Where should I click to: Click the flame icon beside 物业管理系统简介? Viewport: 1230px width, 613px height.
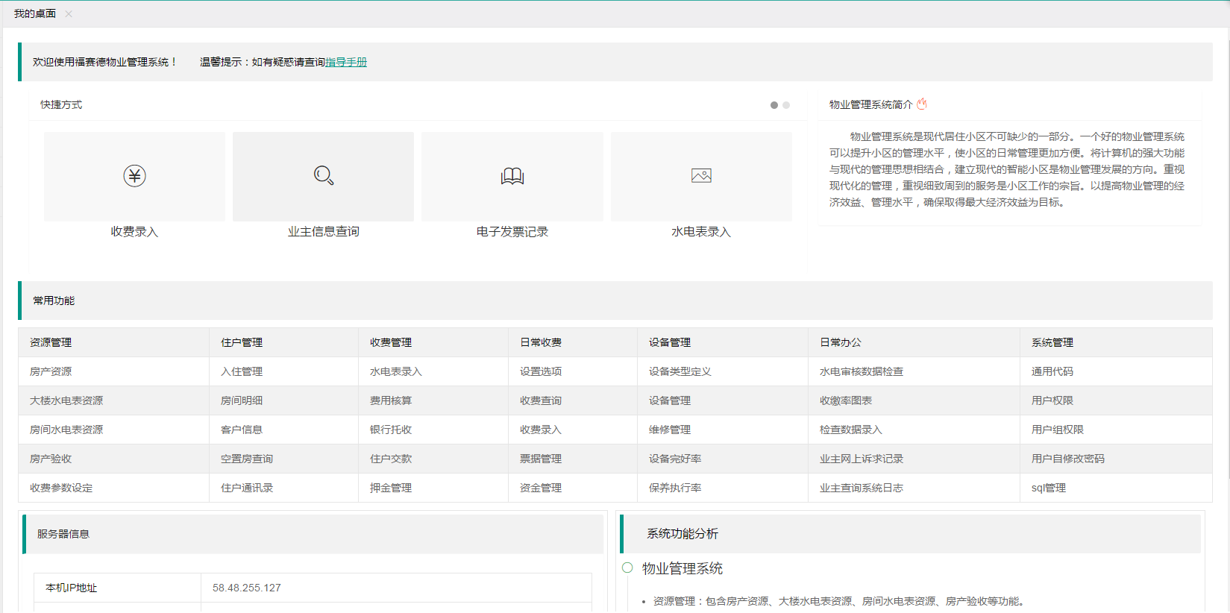point(922,104)
